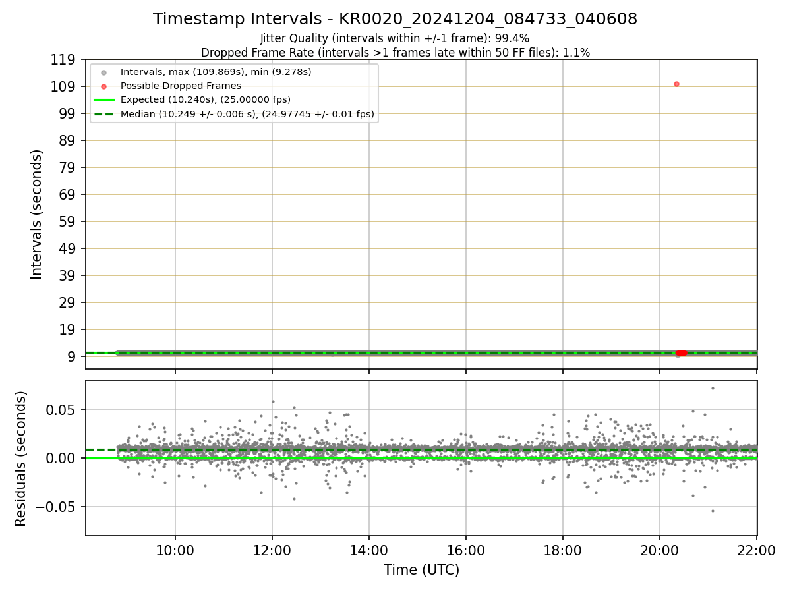Click the 'Dropped Frame Rate' subtitle line
The image size is (791, 593).
click(395, 53)
